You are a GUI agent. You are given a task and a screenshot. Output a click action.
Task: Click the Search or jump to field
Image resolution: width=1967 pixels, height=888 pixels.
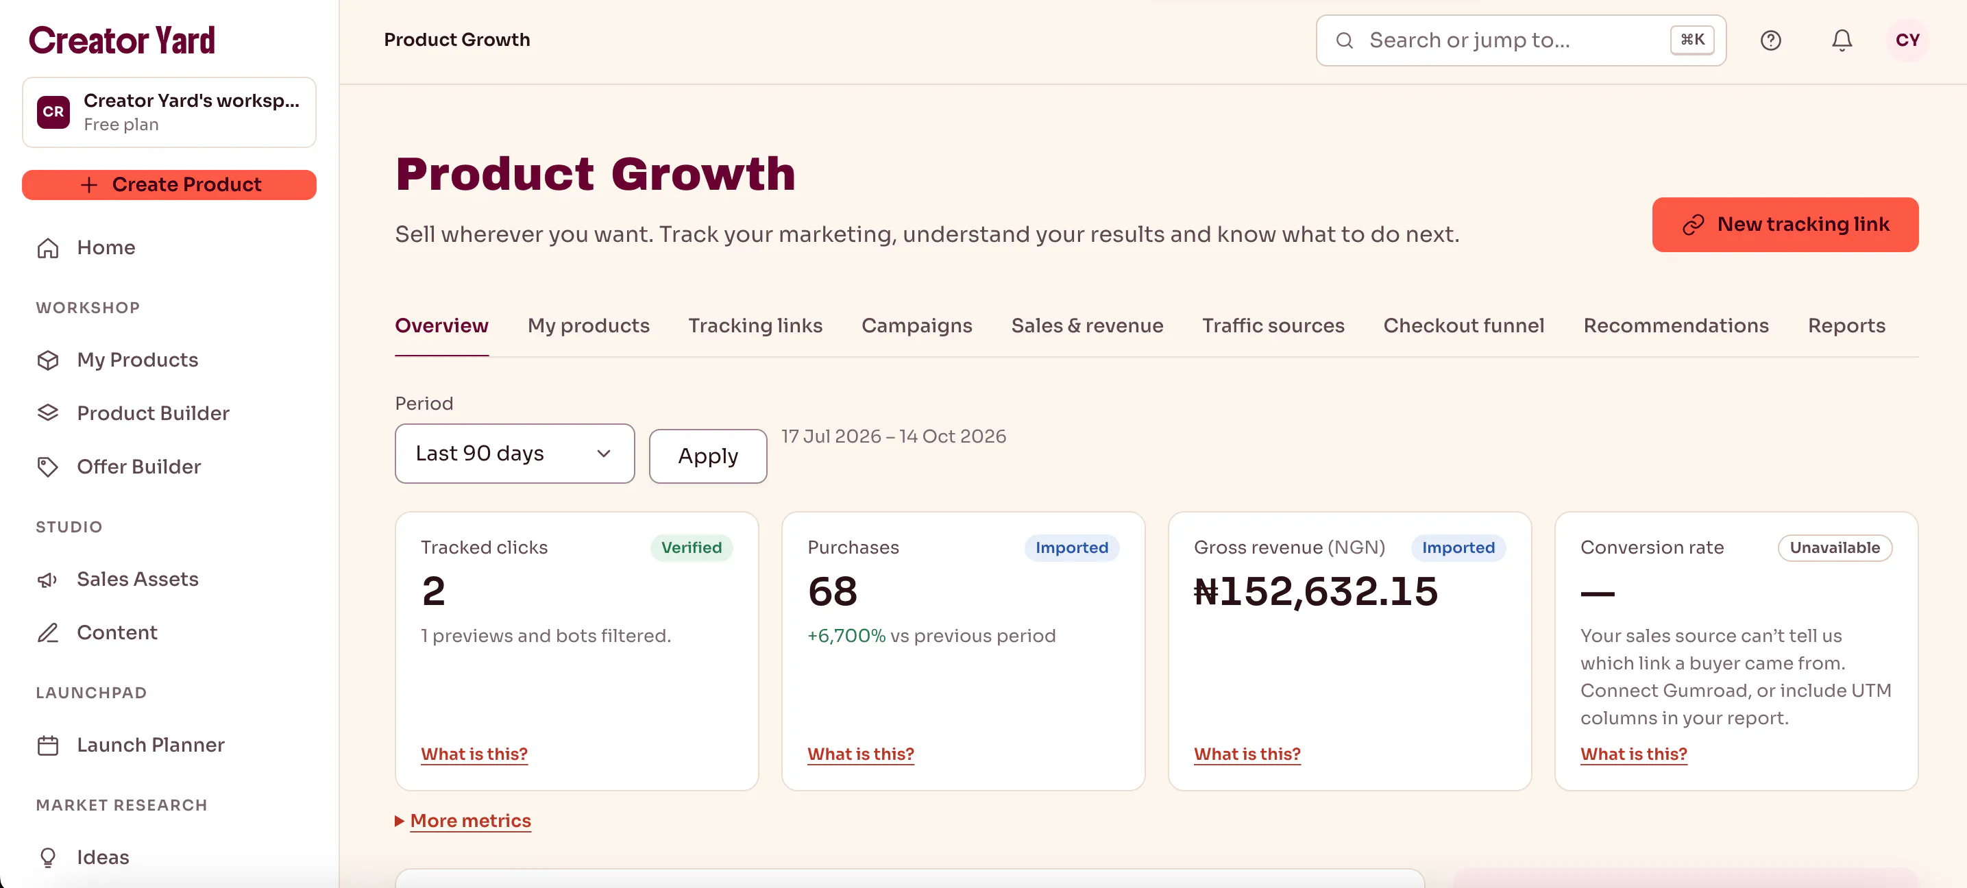tap(1520, 40)
